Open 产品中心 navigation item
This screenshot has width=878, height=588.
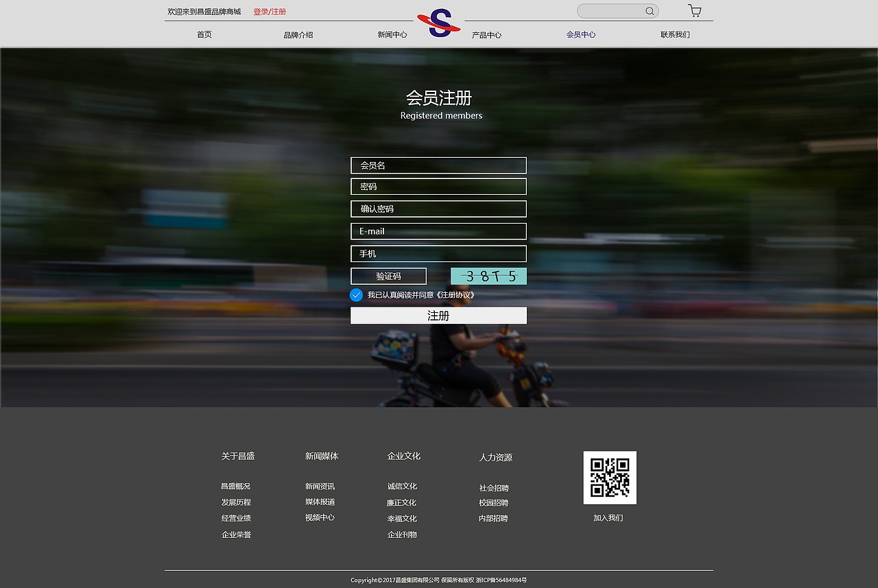point(486,34)
